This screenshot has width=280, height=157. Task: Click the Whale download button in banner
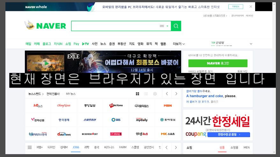point(236,7)
